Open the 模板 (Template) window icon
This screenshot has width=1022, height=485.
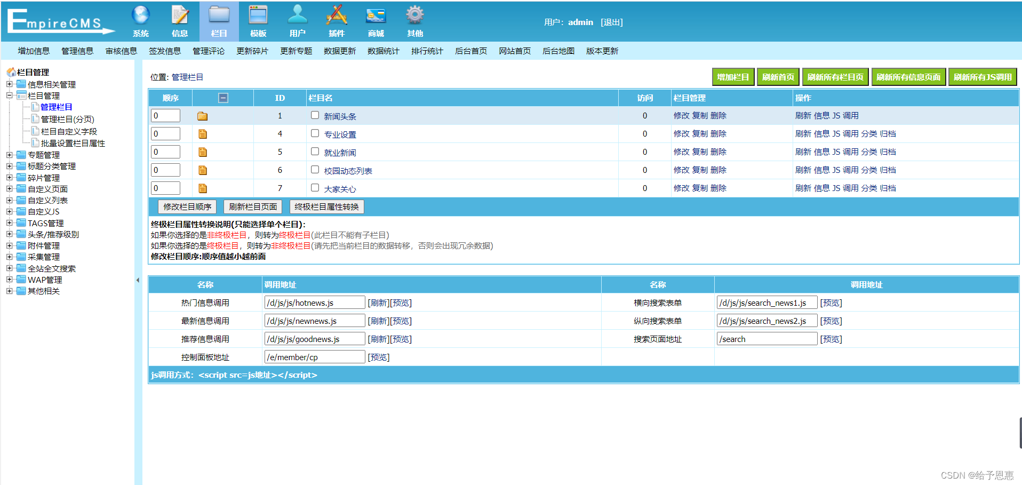tap(258, 15)
